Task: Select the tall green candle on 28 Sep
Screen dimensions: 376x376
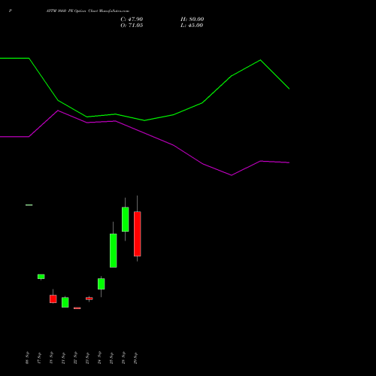Action: (x=125, y=219)
